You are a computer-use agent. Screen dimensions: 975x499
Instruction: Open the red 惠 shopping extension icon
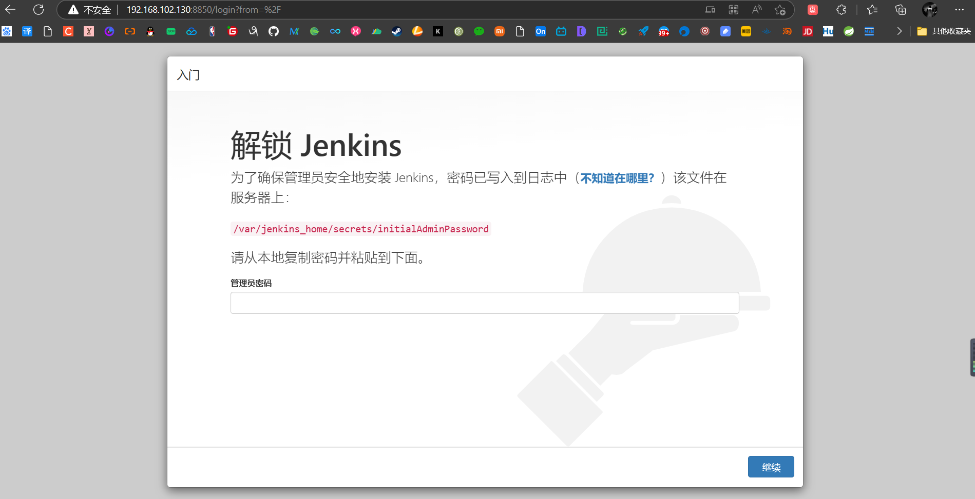click(813, 10)
